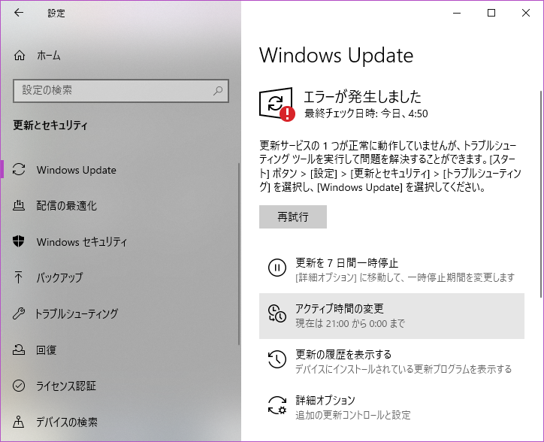Click the エラーが発生しました heading
This screenshot has width=544, height=442.
[x=362, y=96]
